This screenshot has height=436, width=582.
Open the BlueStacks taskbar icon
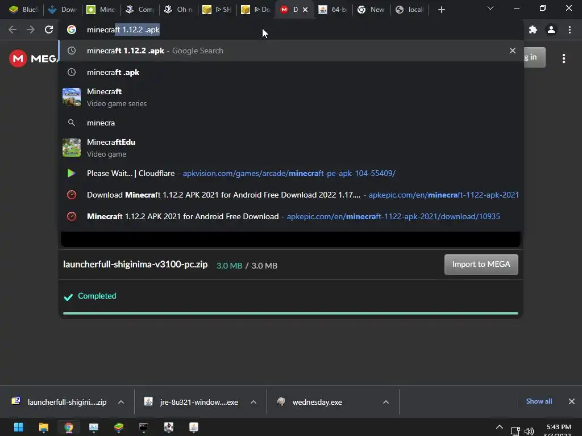pyautogui.click(x=119, y=427)
